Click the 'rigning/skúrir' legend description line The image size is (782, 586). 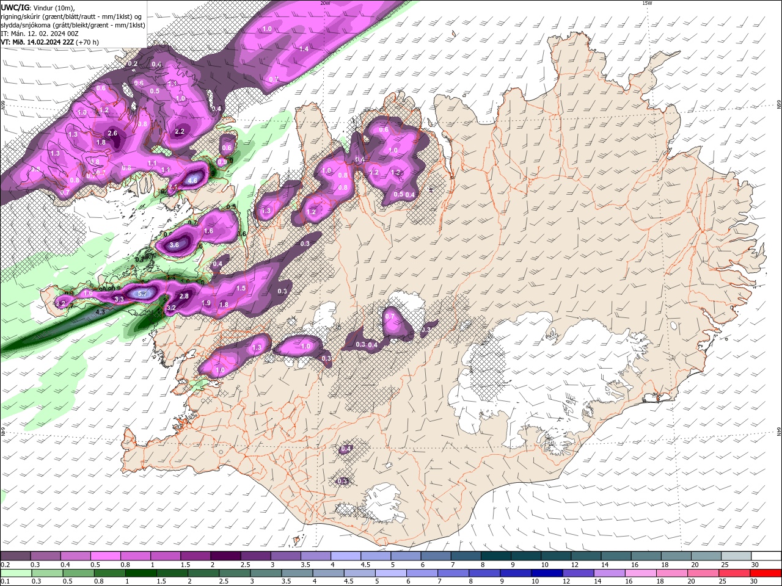[71, 16]
